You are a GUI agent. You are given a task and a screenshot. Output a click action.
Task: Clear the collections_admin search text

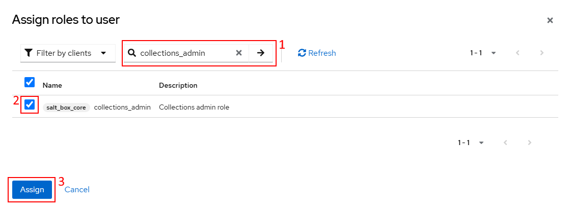[239, 53]
